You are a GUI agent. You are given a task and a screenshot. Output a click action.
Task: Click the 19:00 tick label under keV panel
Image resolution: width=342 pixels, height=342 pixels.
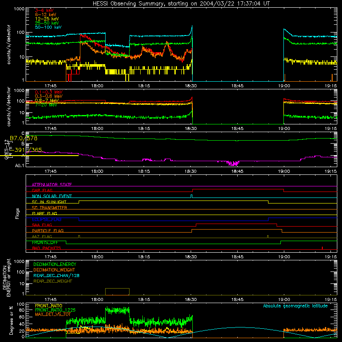coord(284,86)
